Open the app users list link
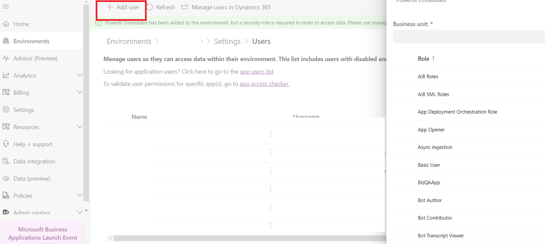Viewport: 545px width, 244px height. [x=257, y=71]
